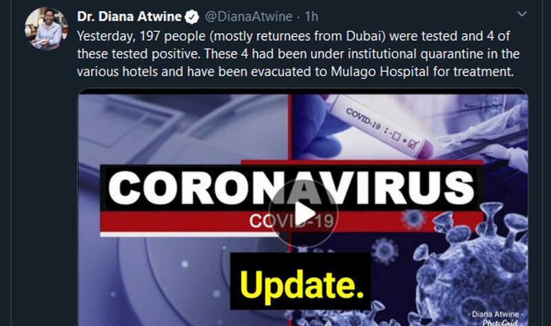Click the small virus particle beside COVID-19 strip
This screenshot has height=326, width=551.
(x=414, y=218)
